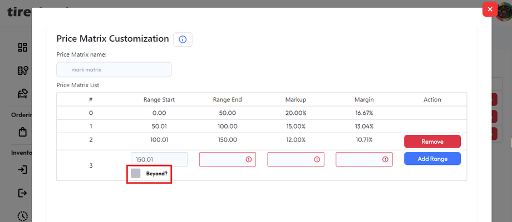This screenshot has width=512, height=222.
Task: Click the shopping bag icon under Ordering
Action: tap(22, 132)
